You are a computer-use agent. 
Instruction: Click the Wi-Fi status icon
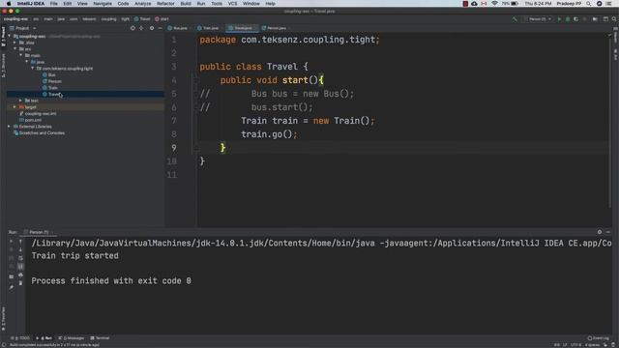tap(494, 4)
